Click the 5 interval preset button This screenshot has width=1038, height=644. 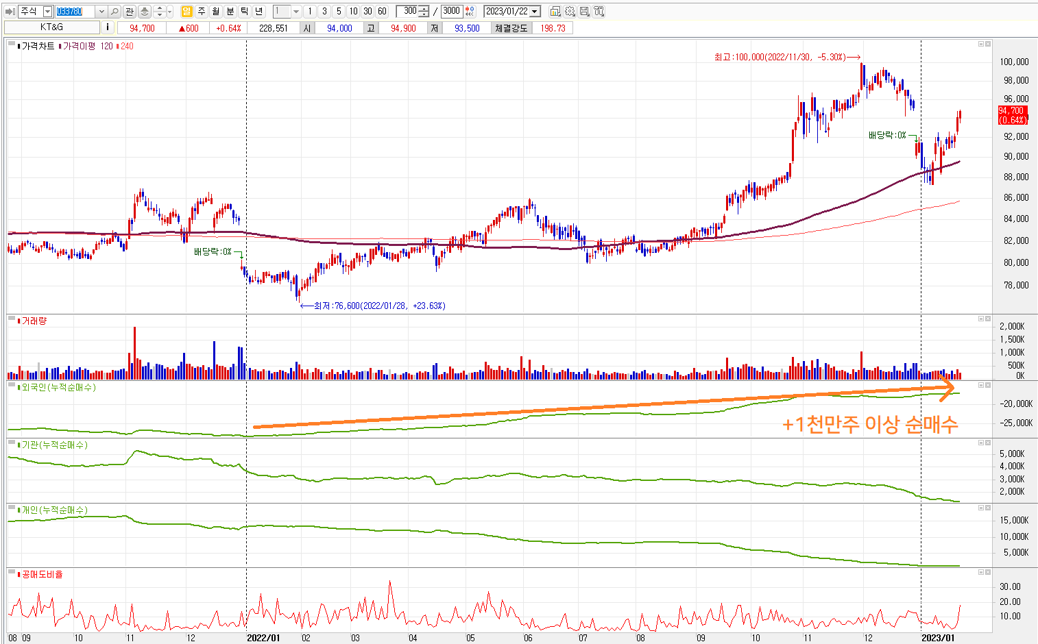pyautogui.click(x=339, y=12)
